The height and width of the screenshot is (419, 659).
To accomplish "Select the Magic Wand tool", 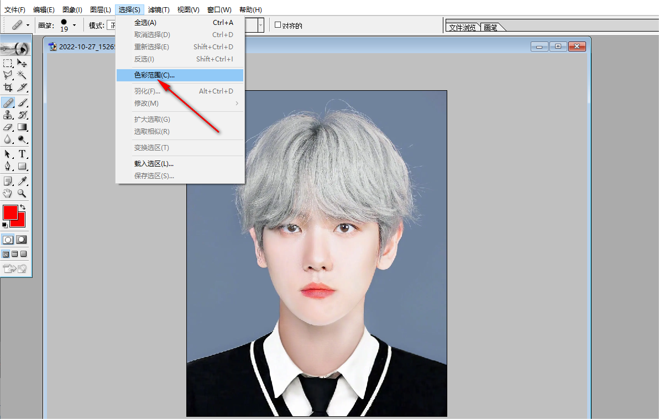I will (x=22, y=75).
